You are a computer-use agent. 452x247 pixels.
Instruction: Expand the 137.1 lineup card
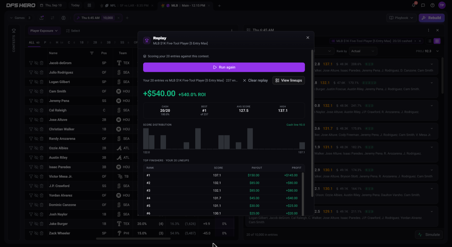[x=432, y=64]
